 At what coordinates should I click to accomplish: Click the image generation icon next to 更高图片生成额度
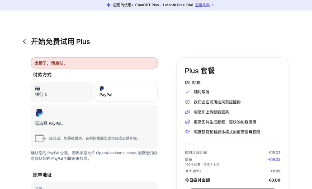coord(188,122)
